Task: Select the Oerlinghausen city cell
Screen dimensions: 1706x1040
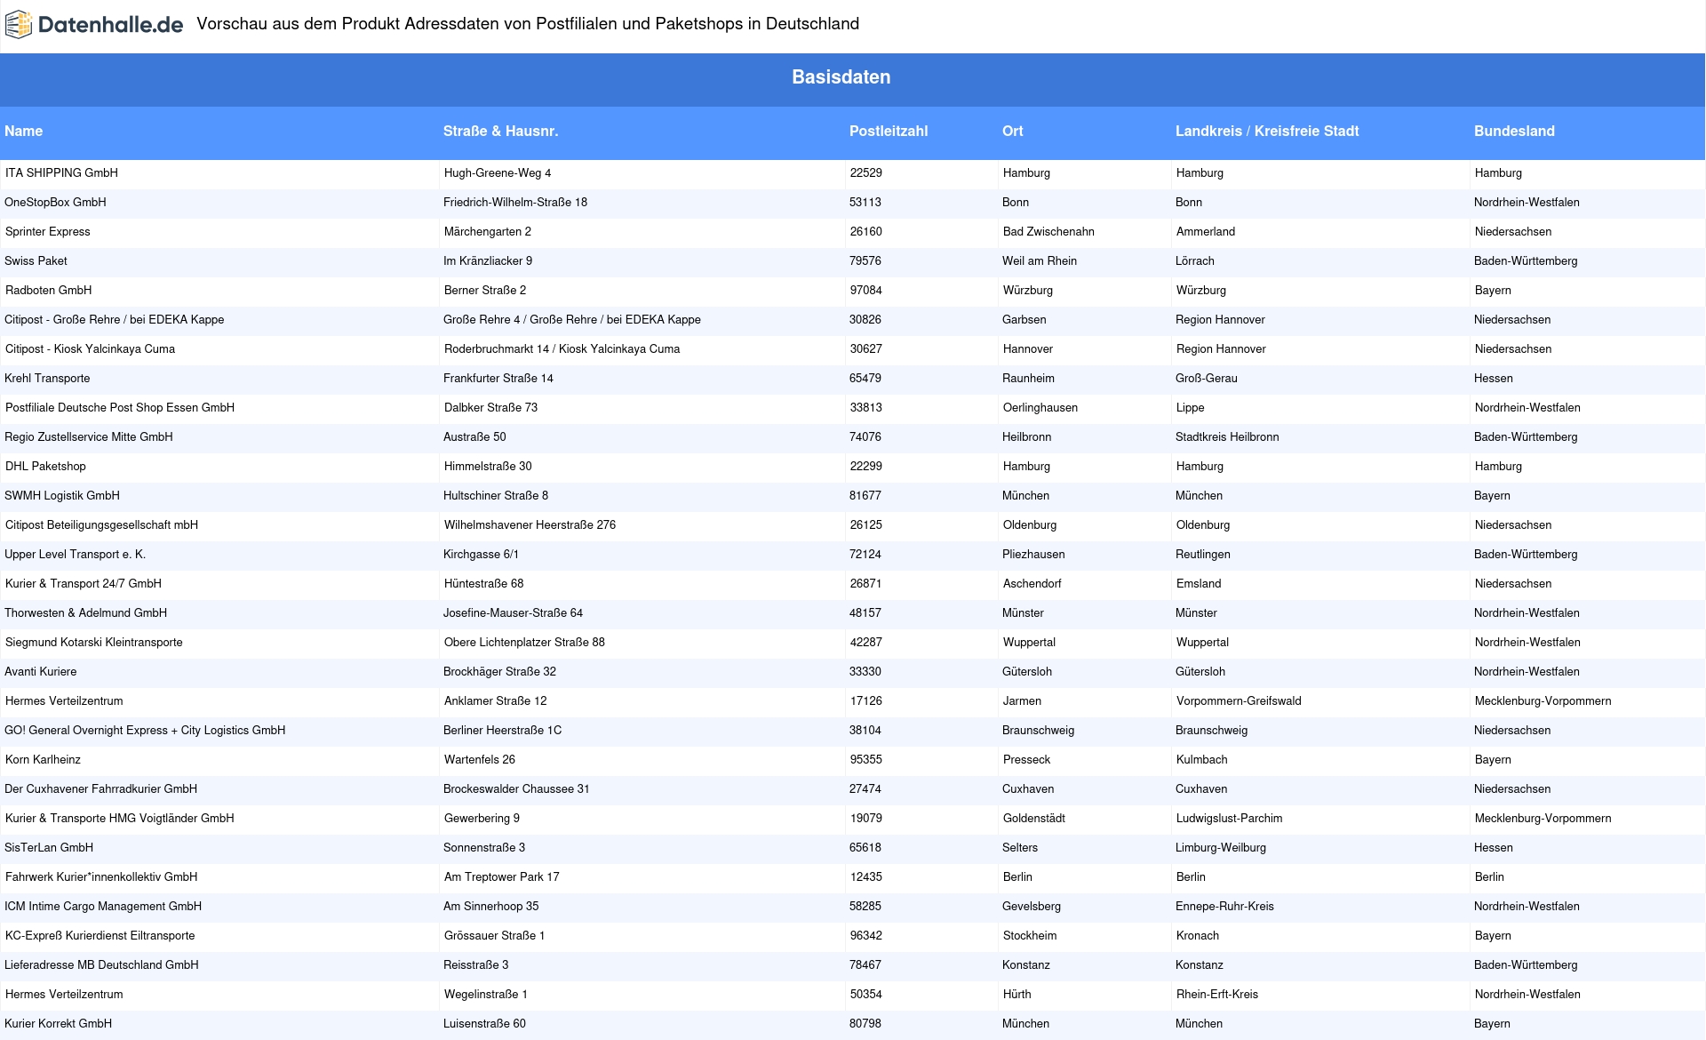Action: [x=1040, y=407]
